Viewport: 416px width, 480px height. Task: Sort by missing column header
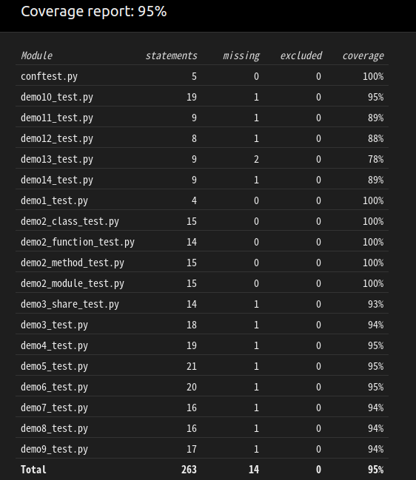241,56
